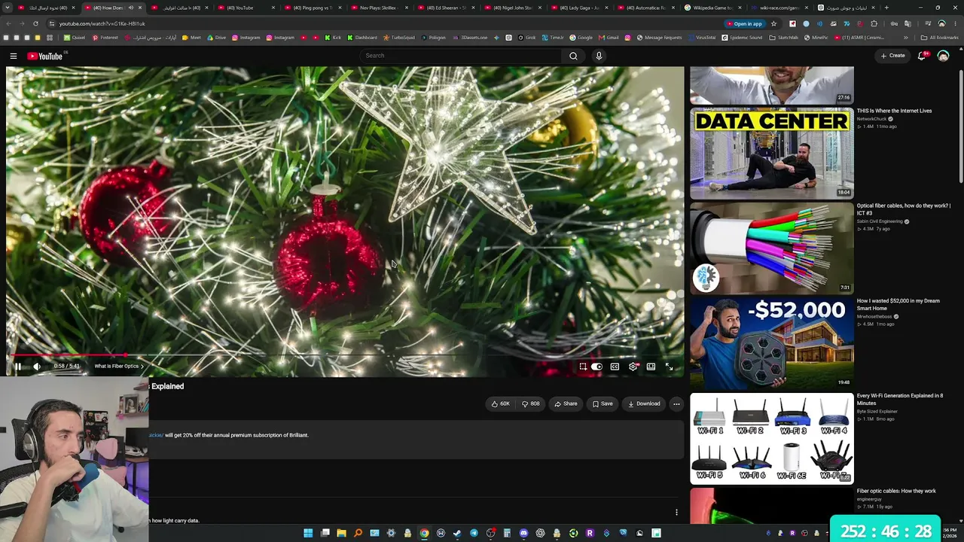Open the YouTube guide hamburger menu
The width and height of the screenshot is (964, 542).
14,56
